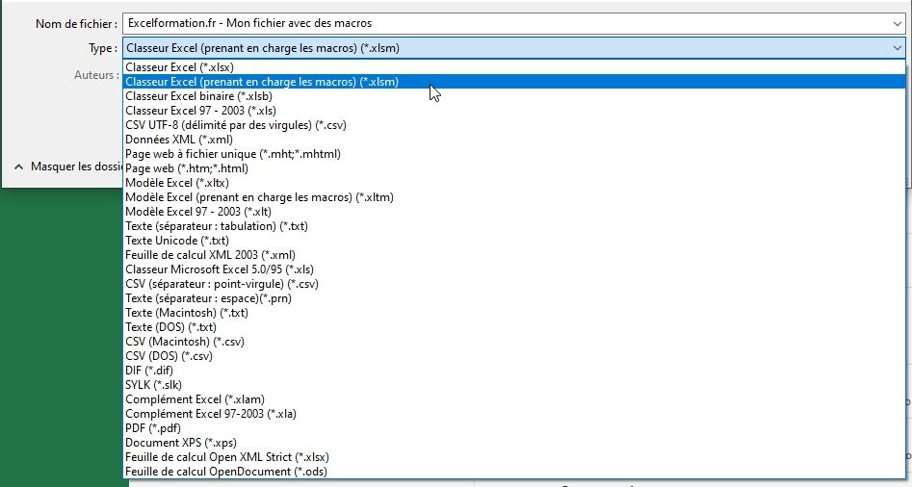Select Données XML (*.xml) format
Screen dimensions: 912x487
coord(178,140)
